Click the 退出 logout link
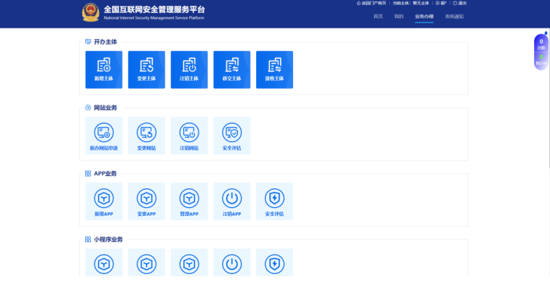Image resolution: width=550 pixels, height=285 pixels. [x=460, y=3]
